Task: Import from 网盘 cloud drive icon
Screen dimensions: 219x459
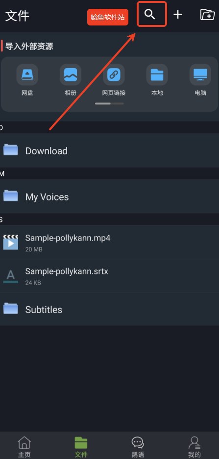Action: (27, 74)
